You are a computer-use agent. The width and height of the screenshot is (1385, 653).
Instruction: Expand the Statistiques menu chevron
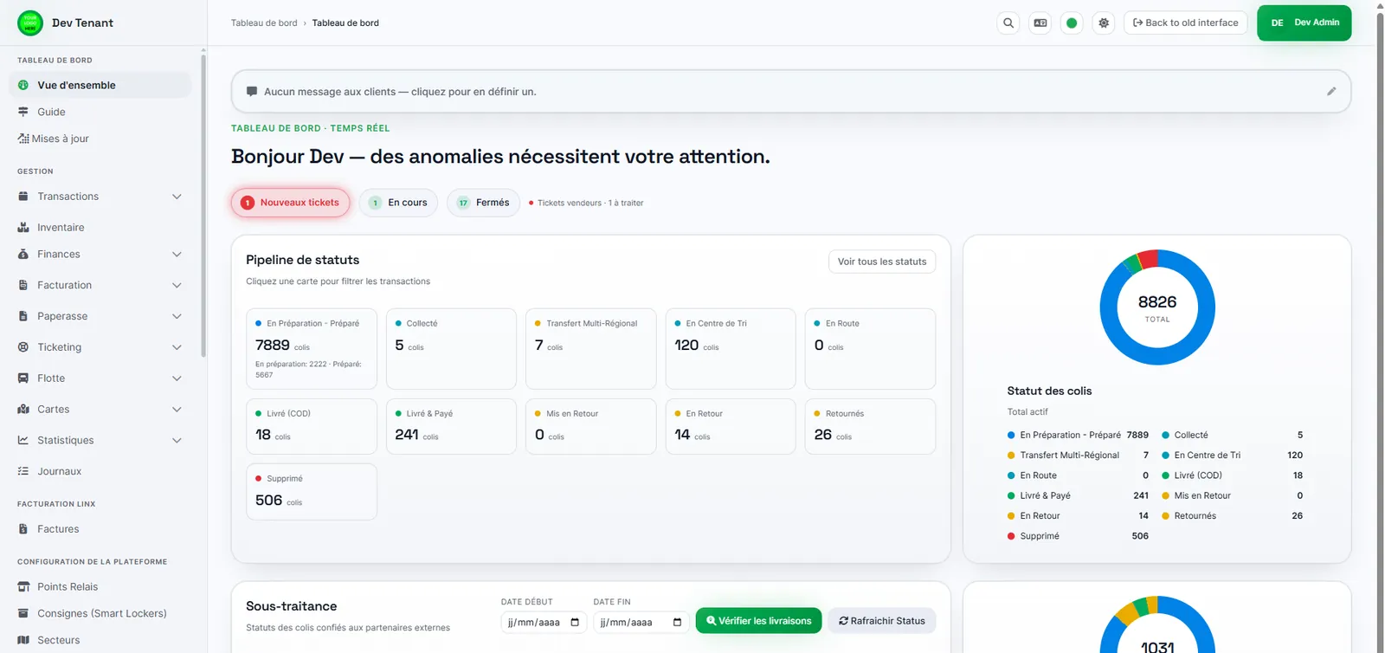tap(177, 440)
